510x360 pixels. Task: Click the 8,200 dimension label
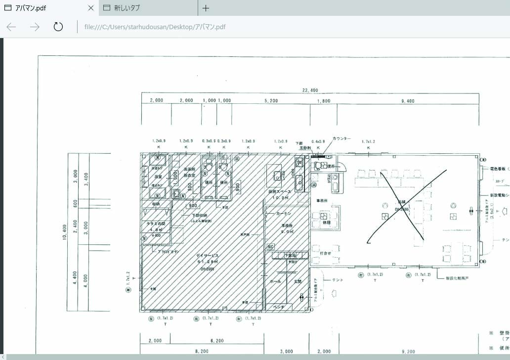[202, 351]
